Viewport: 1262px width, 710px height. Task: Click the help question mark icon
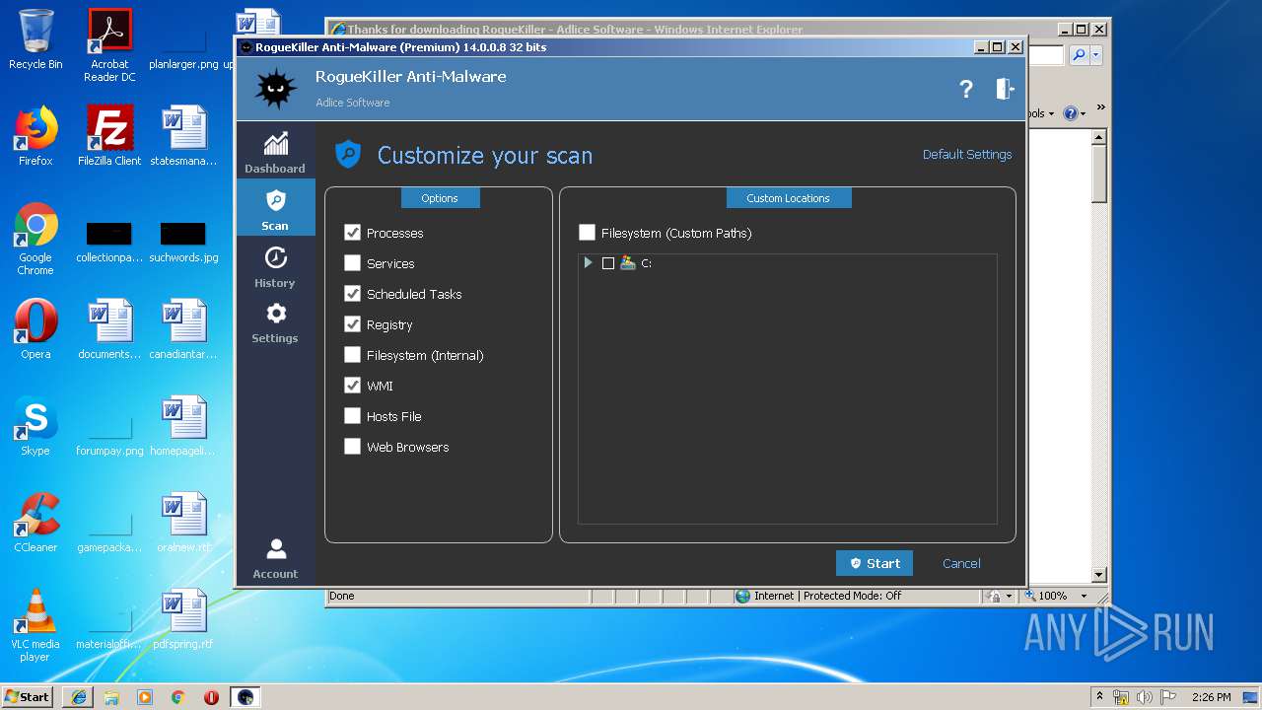(966, 89)
